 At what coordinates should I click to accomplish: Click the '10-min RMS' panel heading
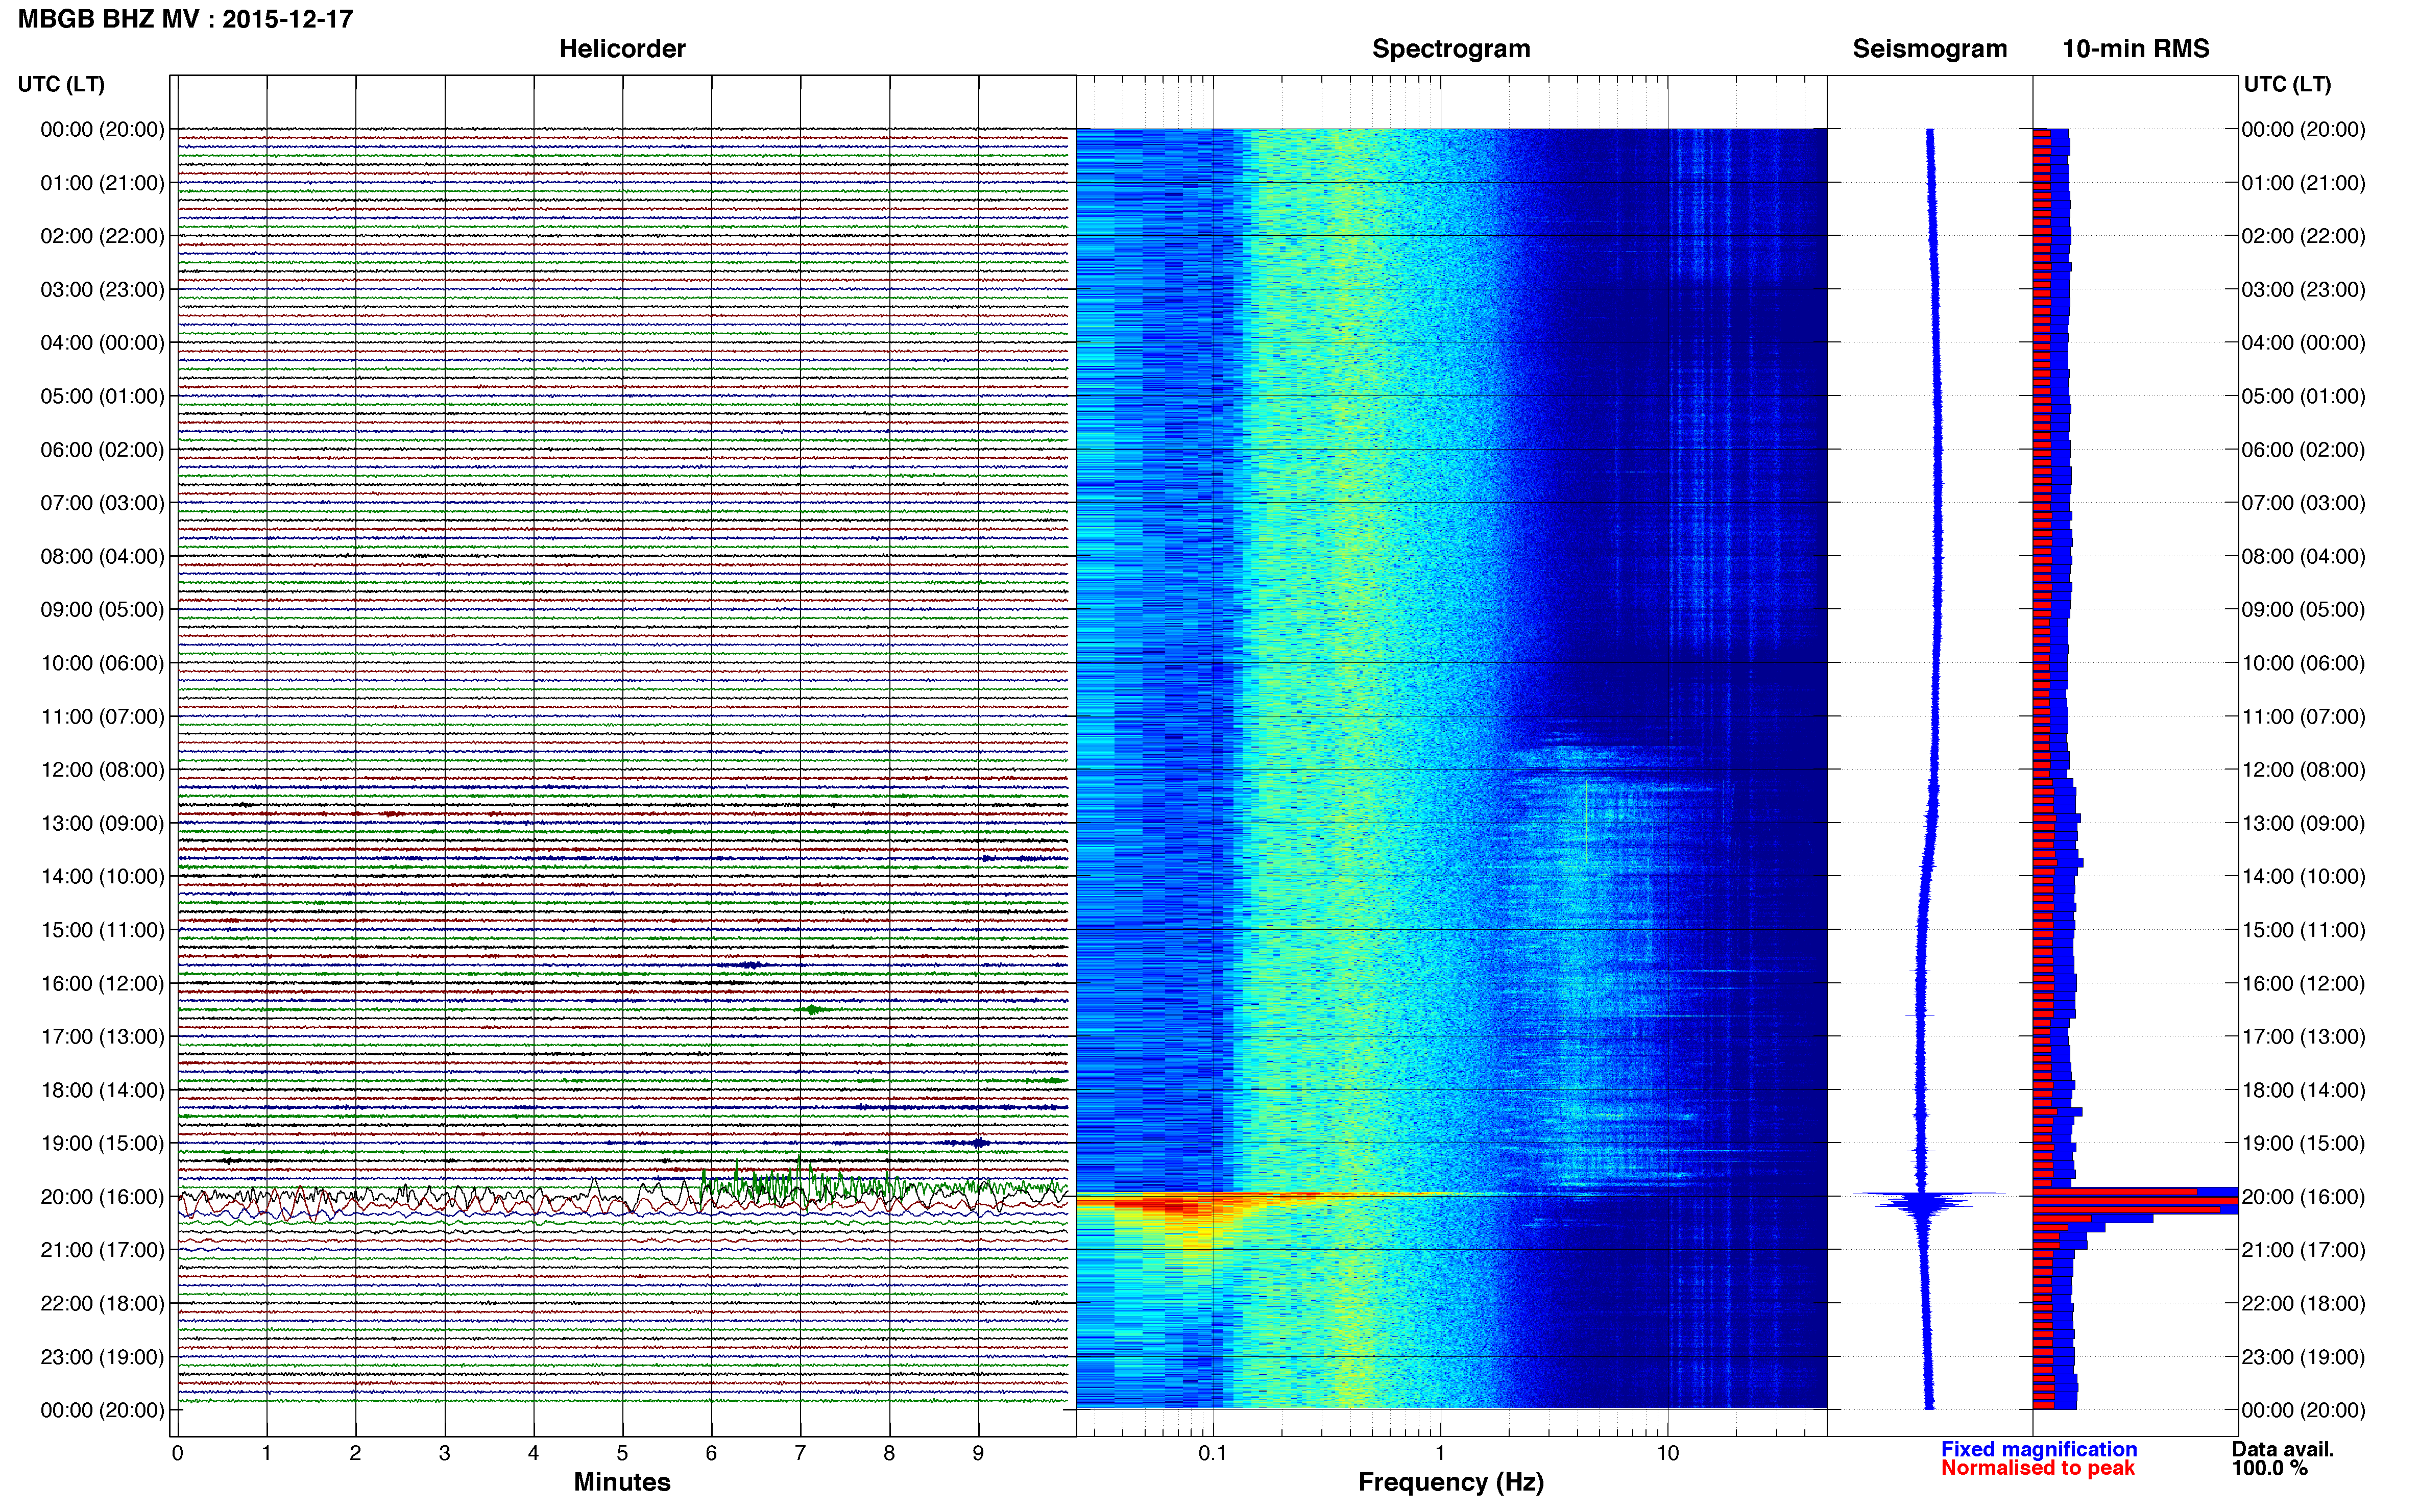point(2136,49)
